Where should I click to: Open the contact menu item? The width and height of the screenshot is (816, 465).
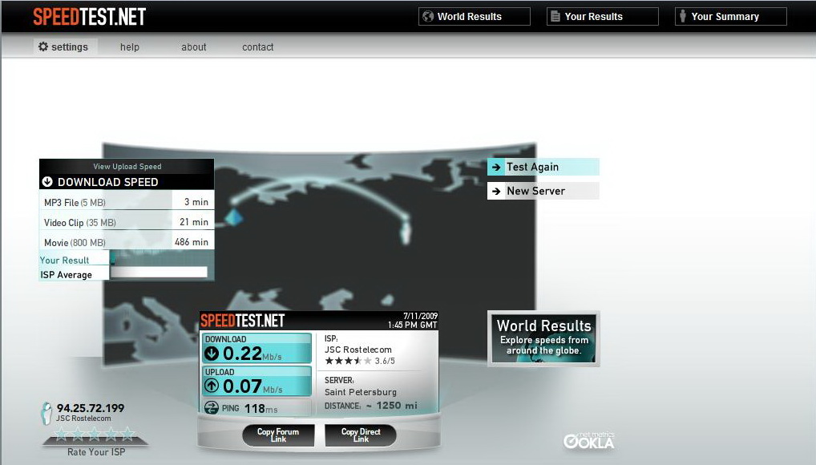click(x=257, y=46)
